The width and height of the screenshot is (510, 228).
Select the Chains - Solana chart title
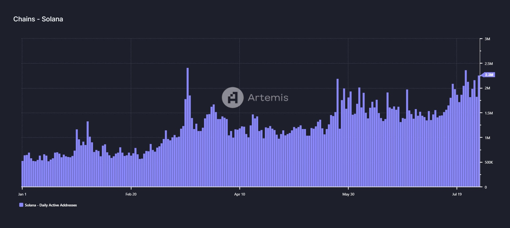pos(38,19)
